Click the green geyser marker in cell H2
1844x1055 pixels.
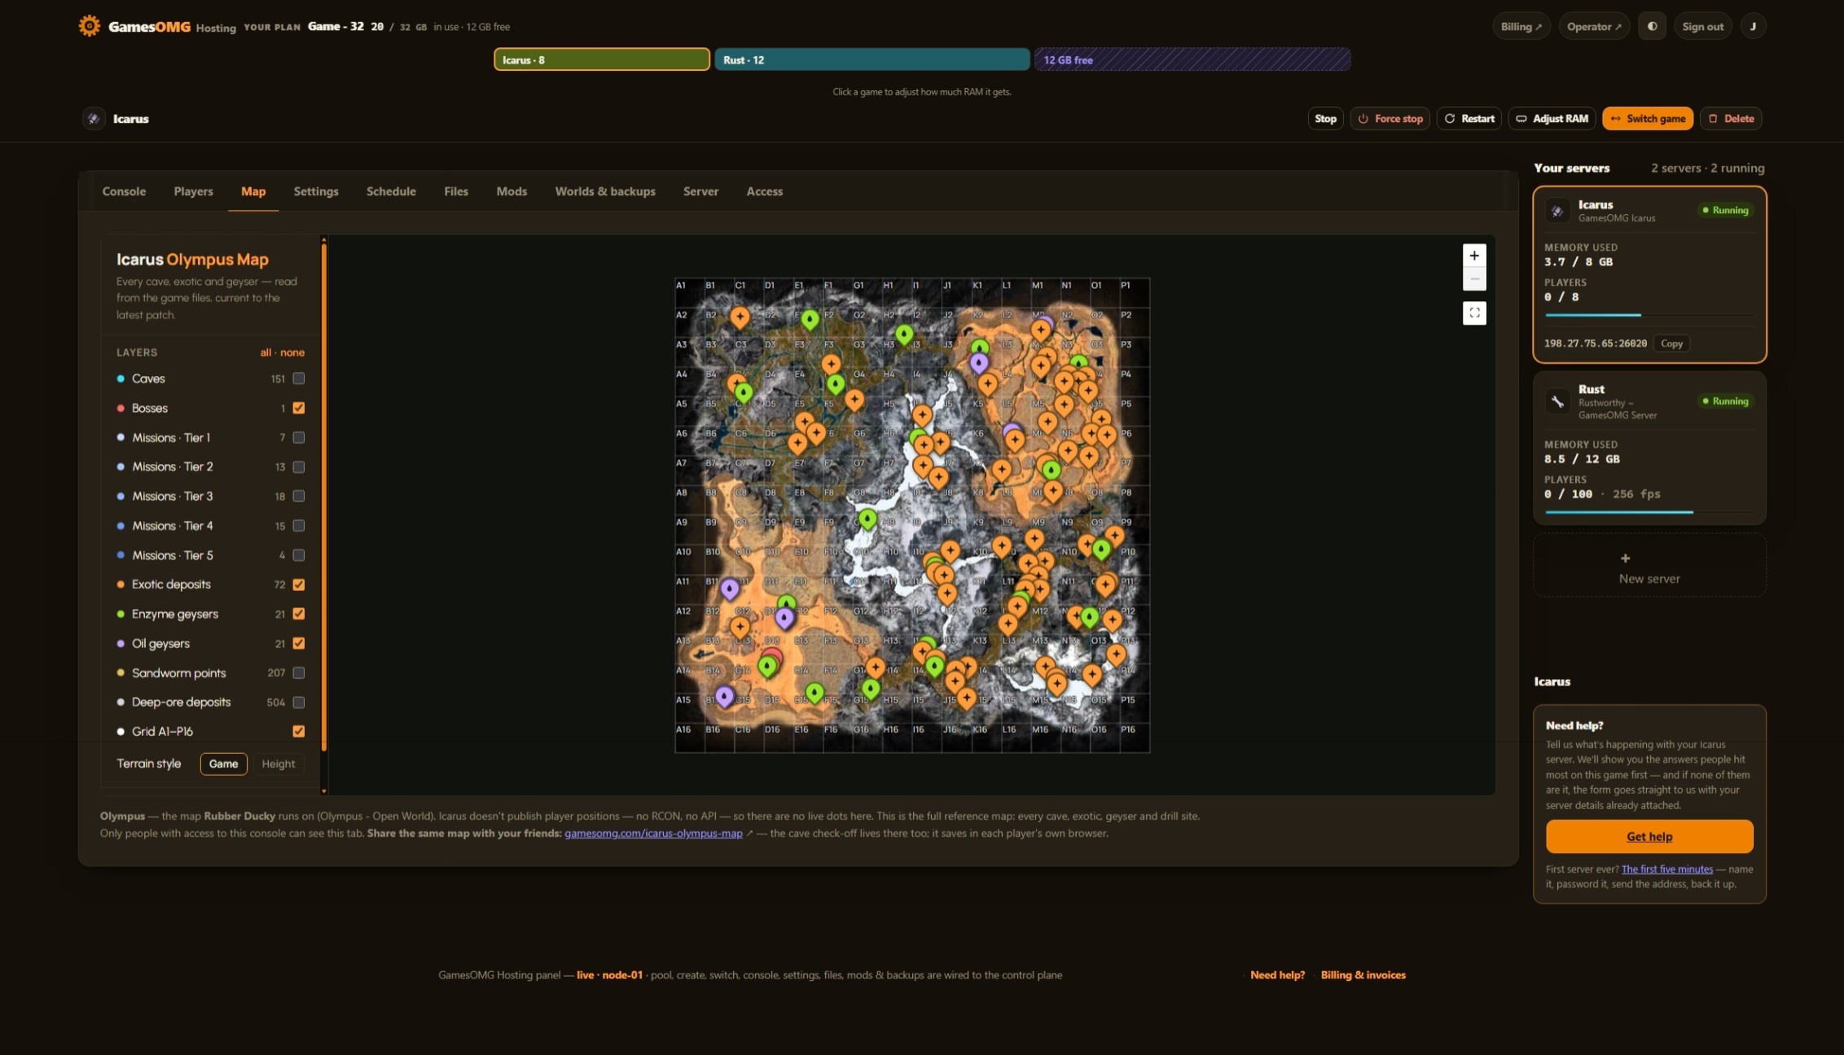pyautogui.click(x=904, y=334)
